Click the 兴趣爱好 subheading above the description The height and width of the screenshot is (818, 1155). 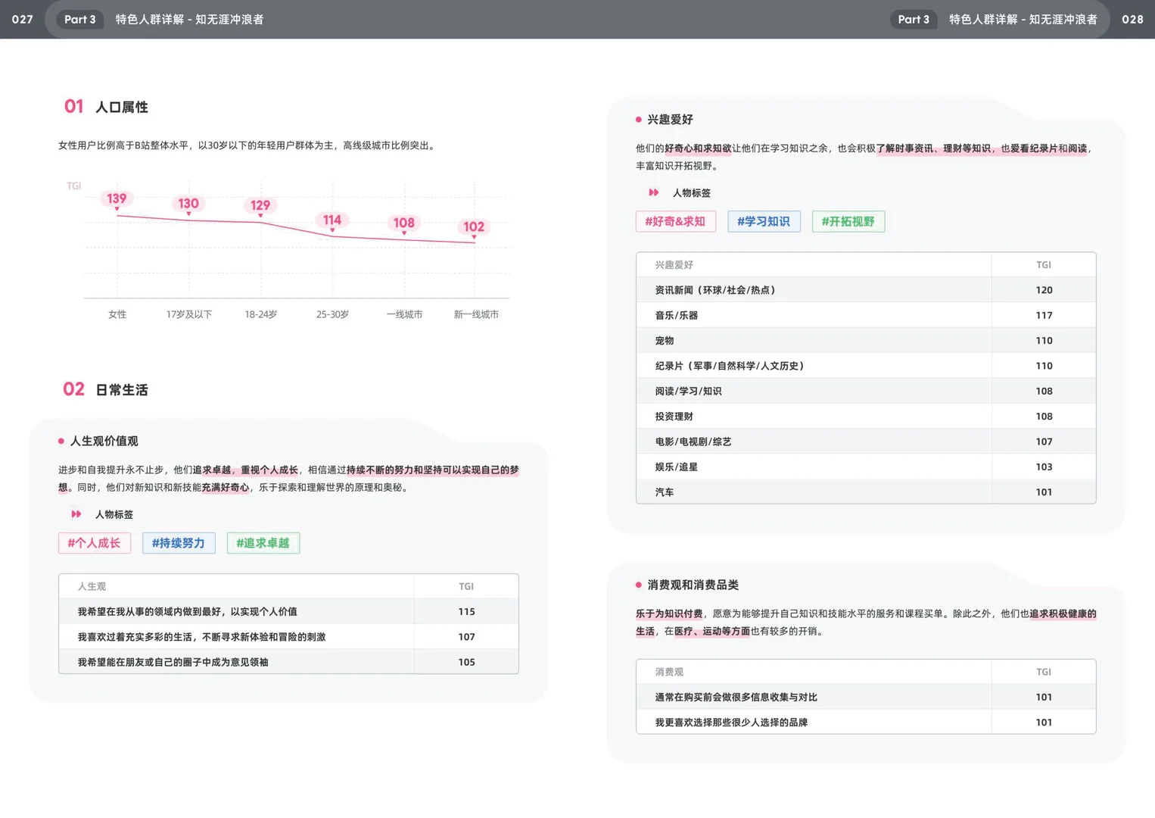[x=670, y=120]
